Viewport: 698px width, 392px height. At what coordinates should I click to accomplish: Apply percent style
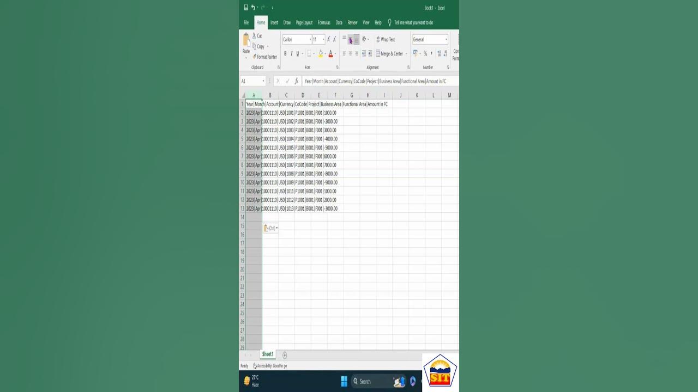point(425,53)
